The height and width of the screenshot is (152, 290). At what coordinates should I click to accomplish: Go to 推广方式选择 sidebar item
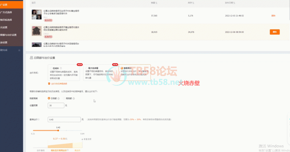pyautogui.click(x=12, y=12)
